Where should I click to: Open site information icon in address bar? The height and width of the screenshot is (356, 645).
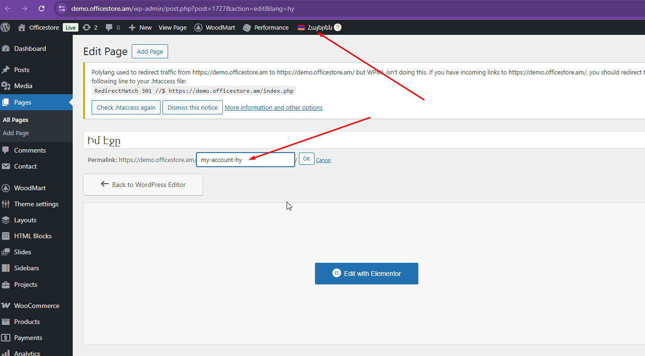tap(62, 8)
